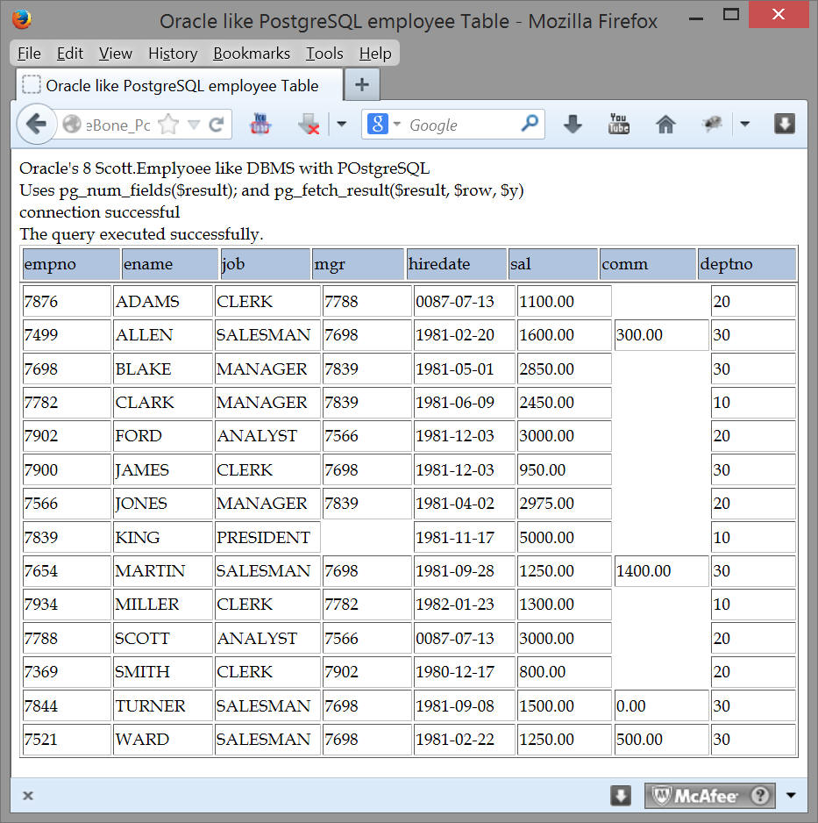Open the Bookmarks menu
The height and width of the screenshot is (823, 818).
(251, 54)
